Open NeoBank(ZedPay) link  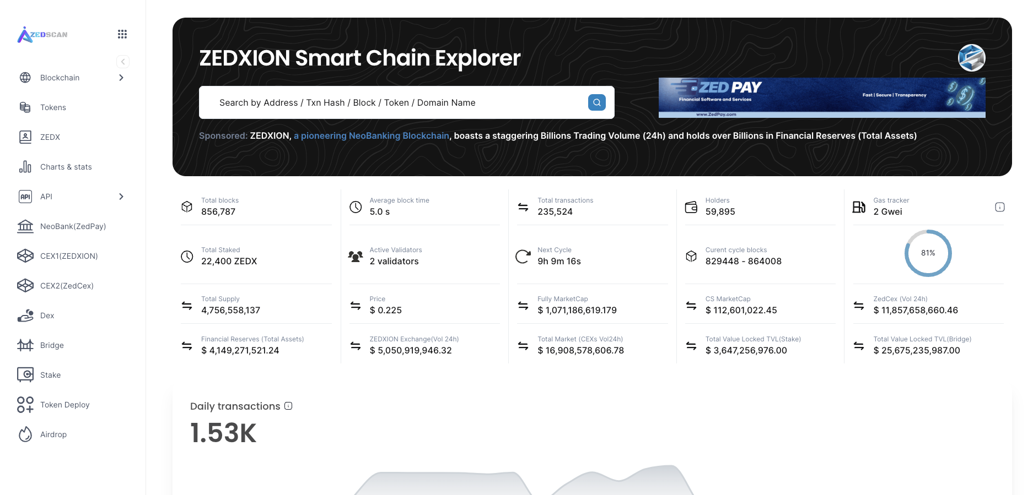[73, 226]
